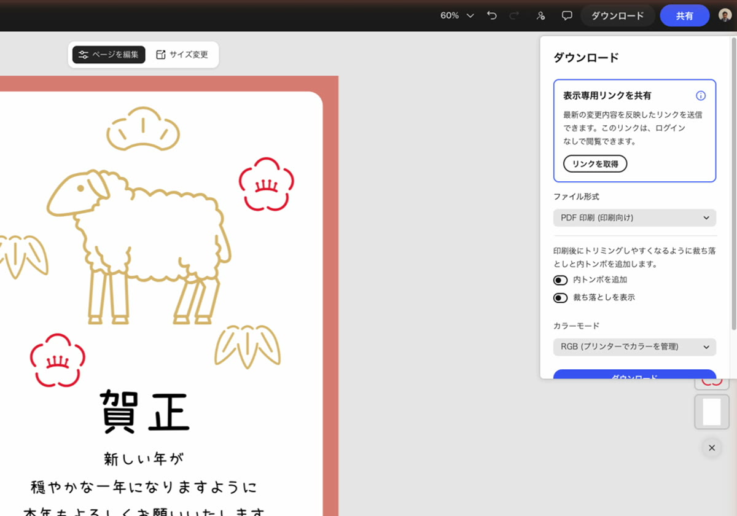Click the download panel vertical scrollbar
The width and height of the screenshot is (737, 516).
point(733,184)
